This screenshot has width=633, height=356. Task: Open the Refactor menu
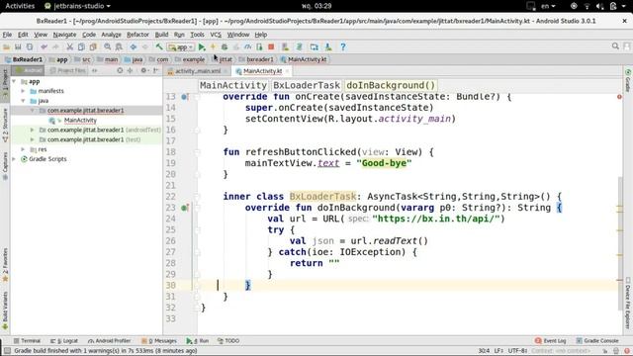click(x=137, y=35)
